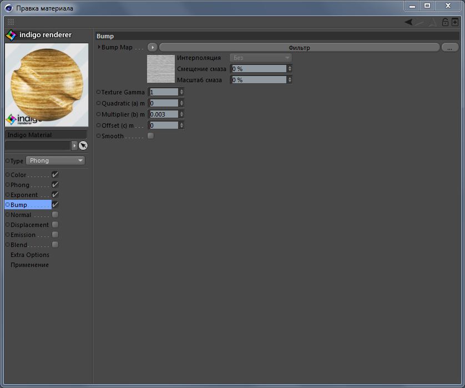Click the Quadratic (a) animation circle
The height and width of the screenshot is (388, 465).
tap(98, 103)
